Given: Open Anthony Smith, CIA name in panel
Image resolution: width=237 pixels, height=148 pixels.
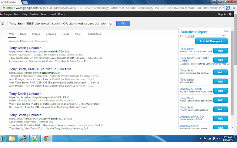Looking at the screenshot, I should click(192, 117).
